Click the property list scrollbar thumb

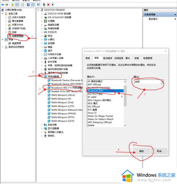click(125, 96)
